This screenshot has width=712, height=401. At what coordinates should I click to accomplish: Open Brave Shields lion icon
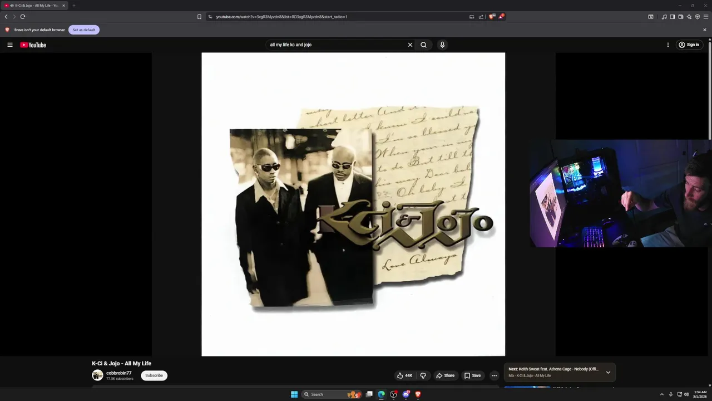pos(491,17)
